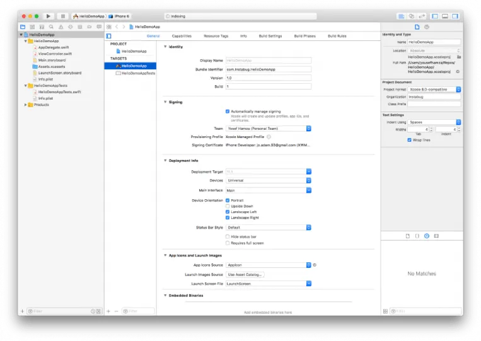481x341 pixels.
Task: Toggle Portrait device orientation
Action: 228,200
